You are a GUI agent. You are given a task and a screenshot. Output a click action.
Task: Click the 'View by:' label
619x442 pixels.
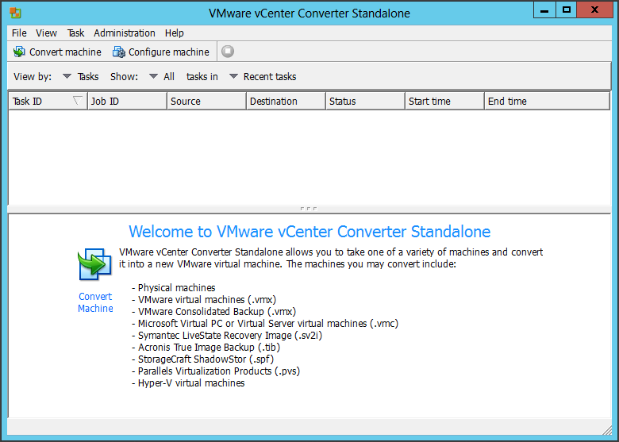pos(33,76)
